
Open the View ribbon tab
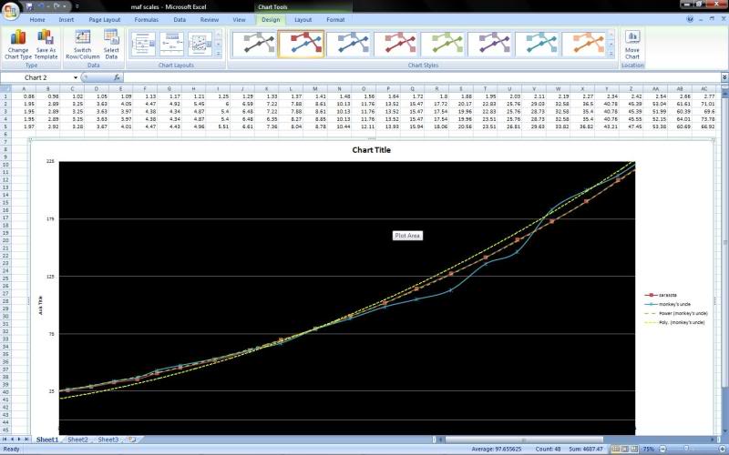tap(239, 19)
